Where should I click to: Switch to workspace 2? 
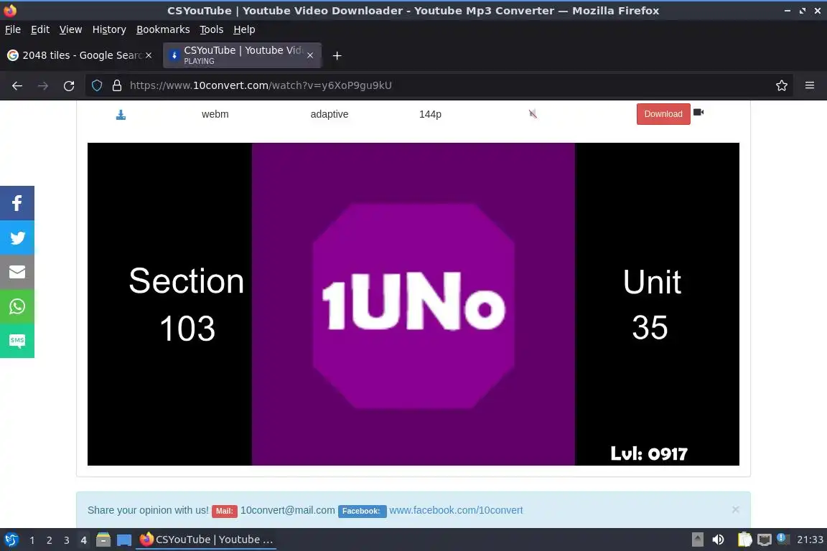[49, 540]
